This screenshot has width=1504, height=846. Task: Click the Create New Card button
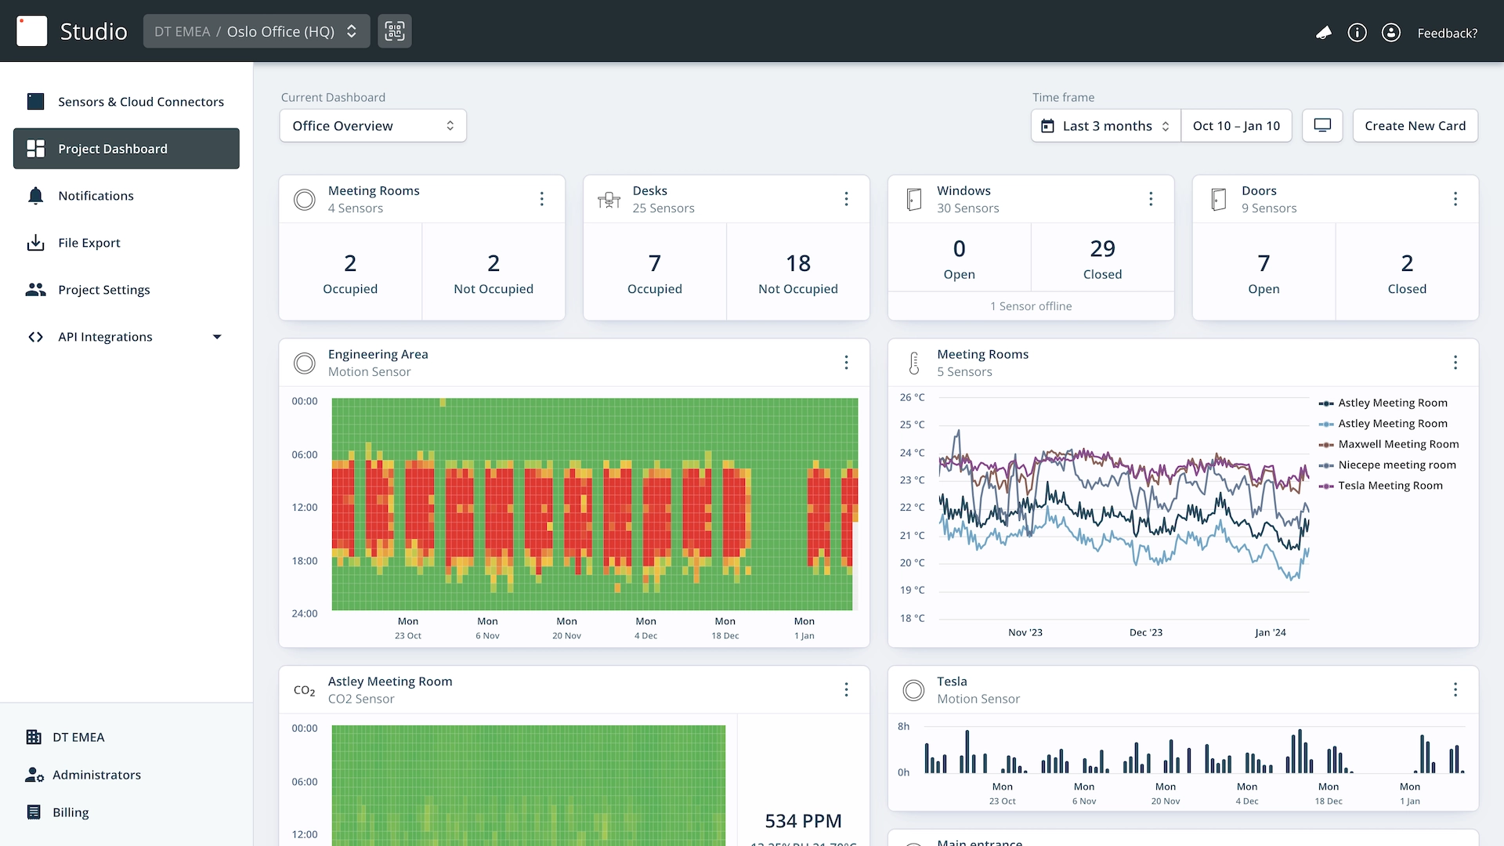[x=1415, y=126]
